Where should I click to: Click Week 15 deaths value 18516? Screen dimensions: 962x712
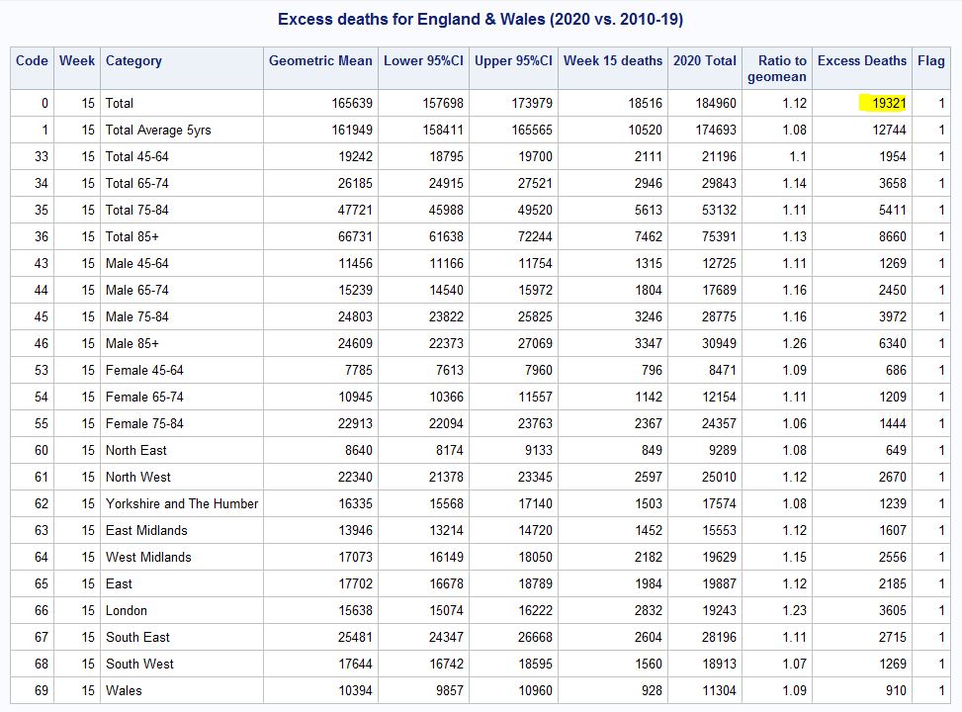point(646,103)
